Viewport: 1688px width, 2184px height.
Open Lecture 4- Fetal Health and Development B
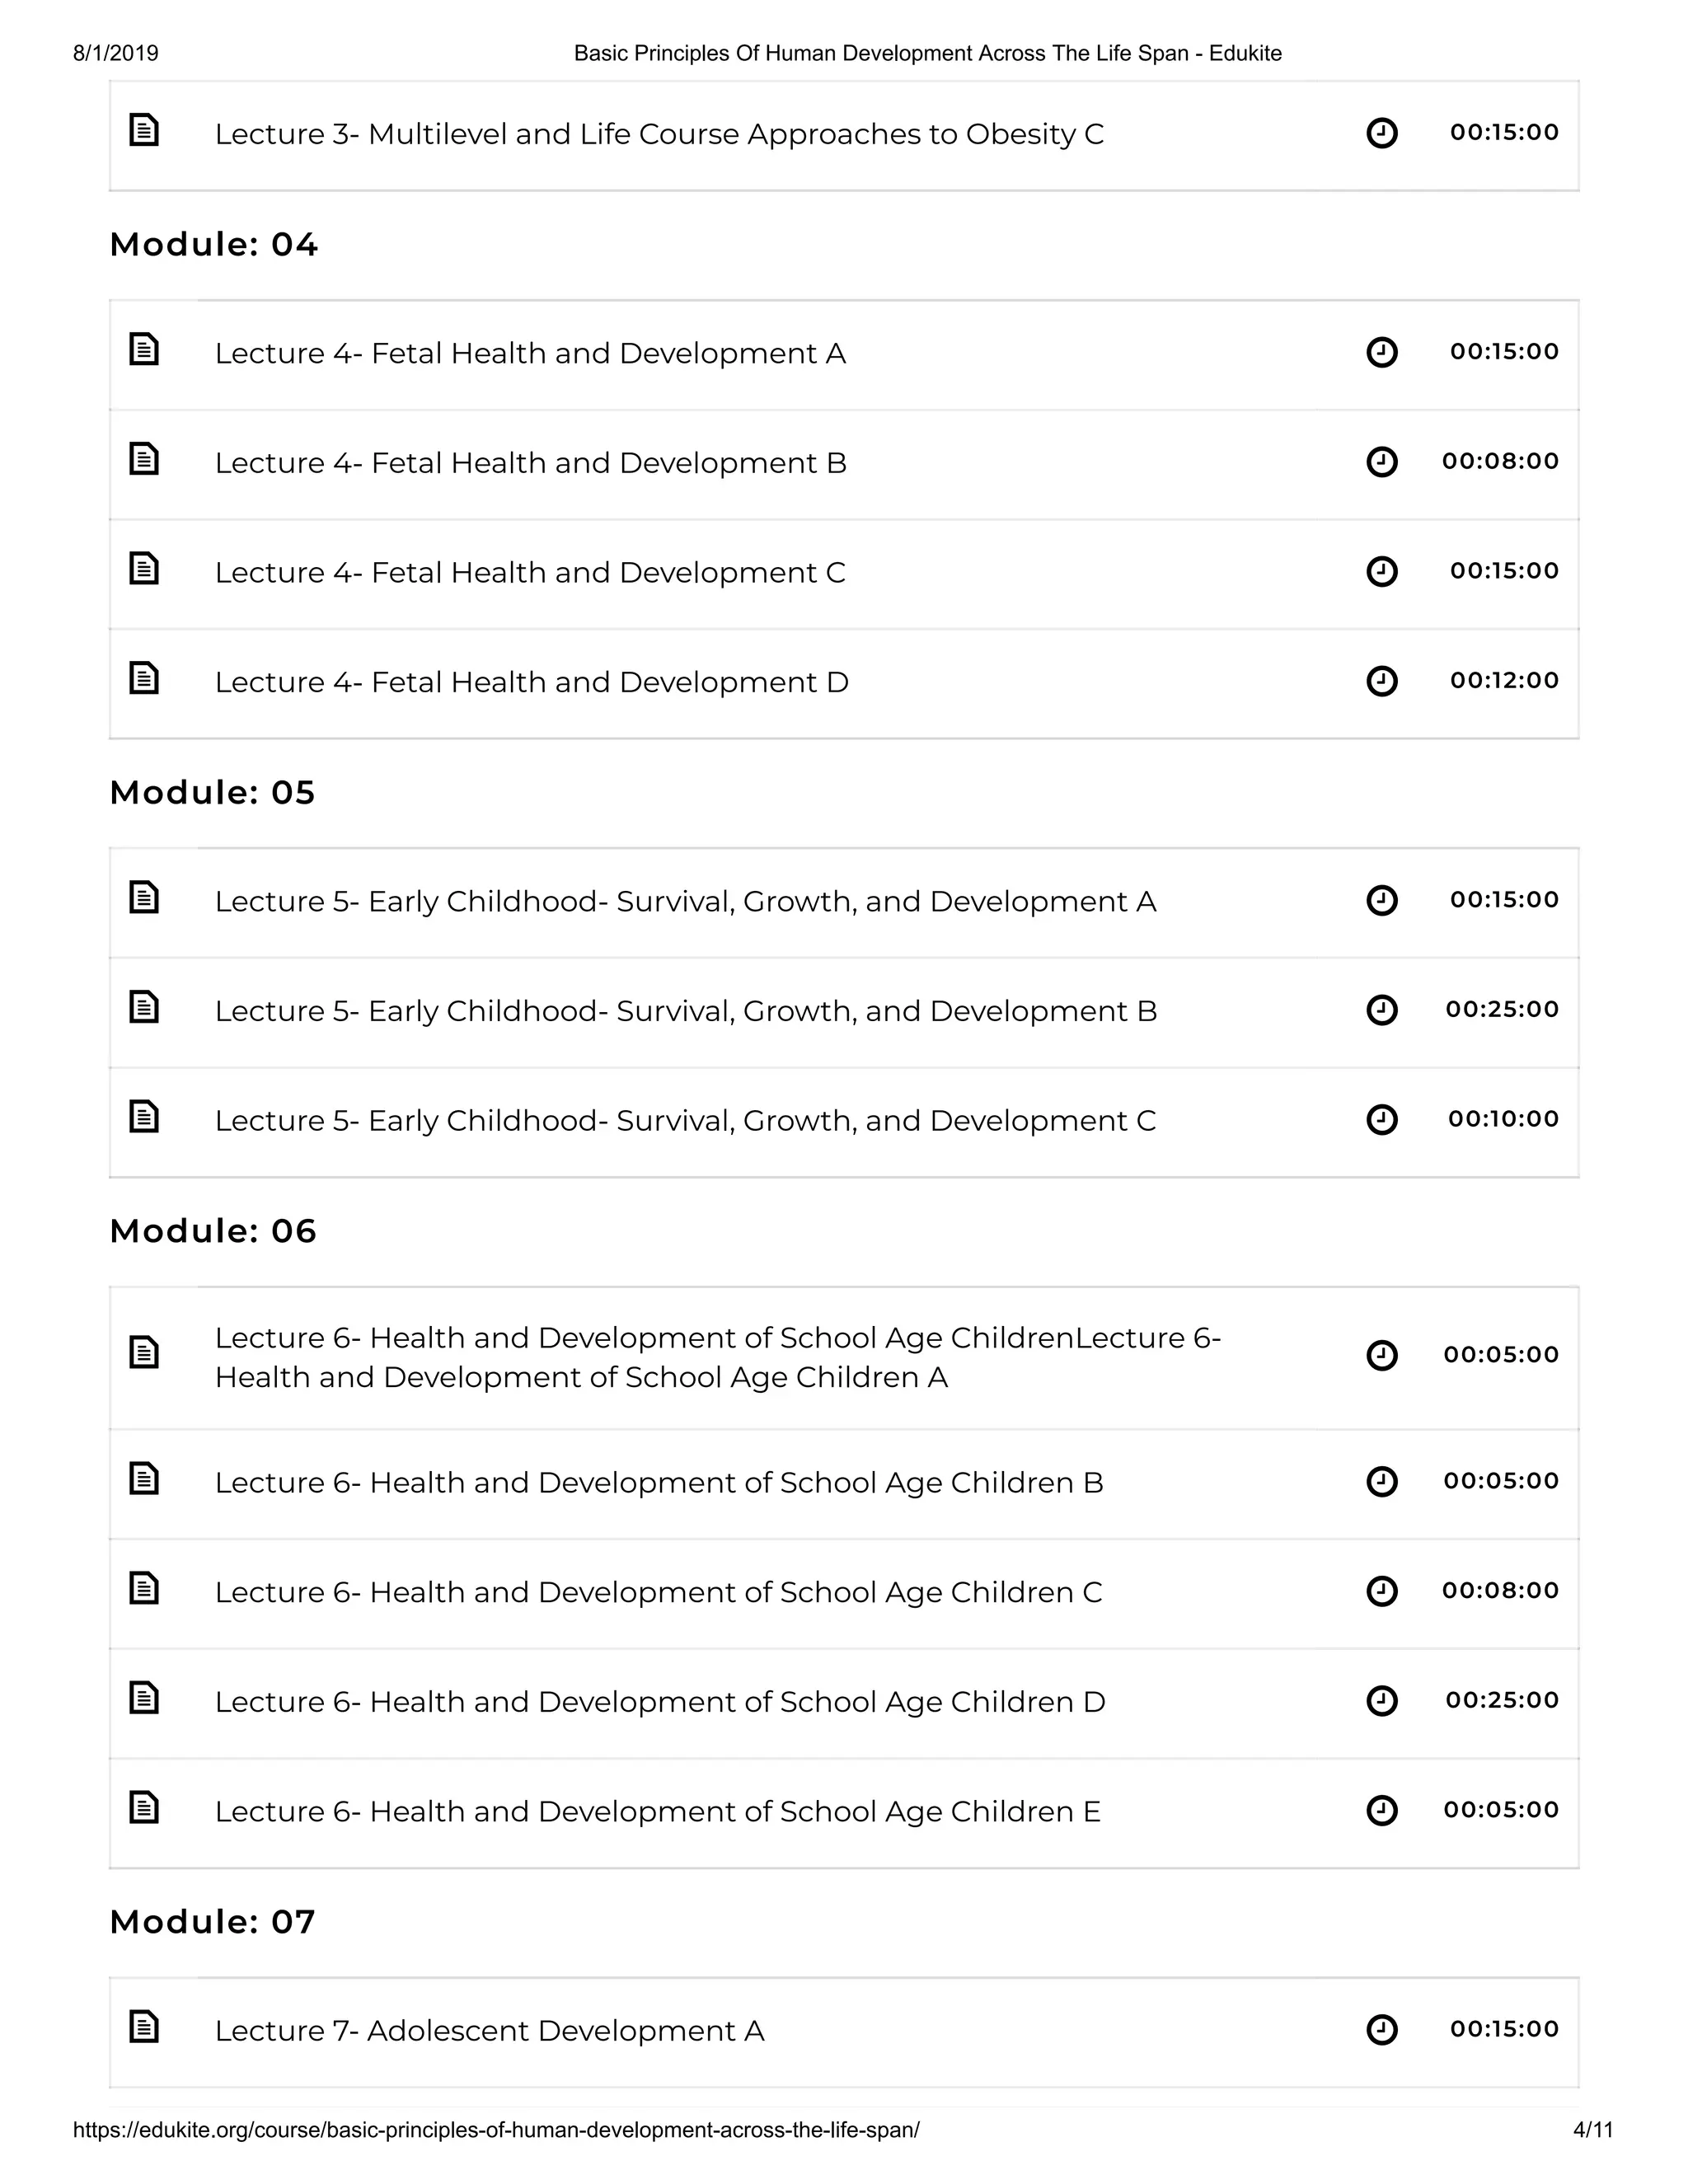(530, 463)
